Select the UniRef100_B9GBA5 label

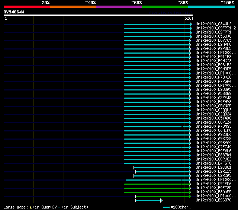coord(213,90)
